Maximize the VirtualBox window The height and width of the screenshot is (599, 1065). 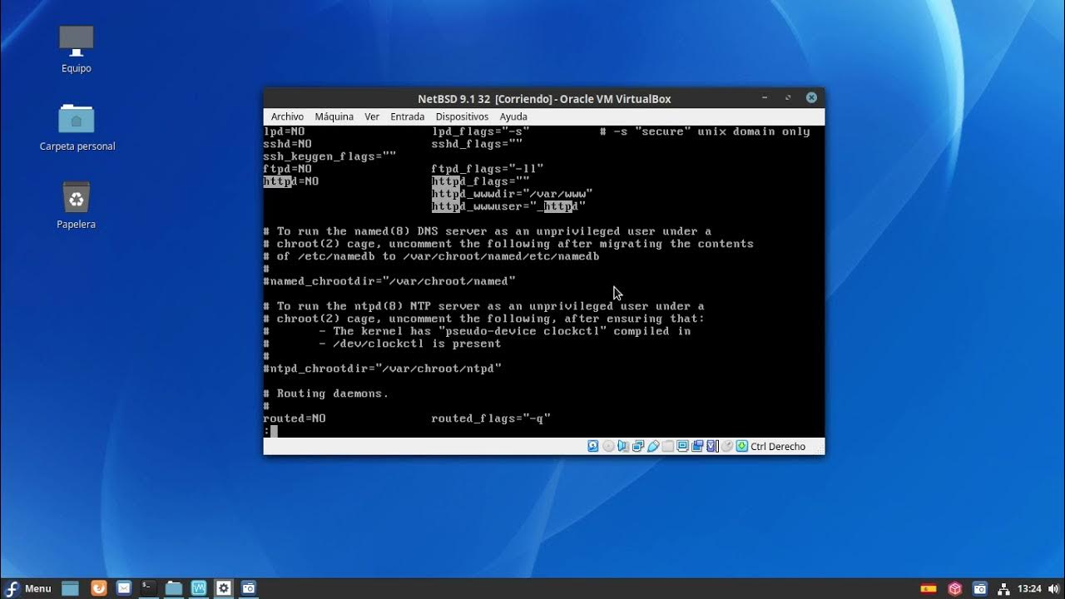pos(788,97)
